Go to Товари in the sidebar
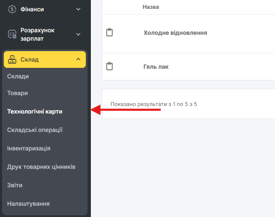This screenshot has height=217, width=275. (x=18, y=93)
